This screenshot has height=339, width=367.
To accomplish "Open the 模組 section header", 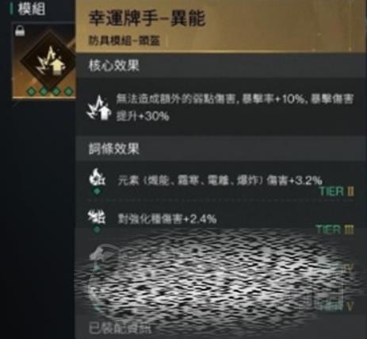I will pyautogui.click(x=31, y=9).
